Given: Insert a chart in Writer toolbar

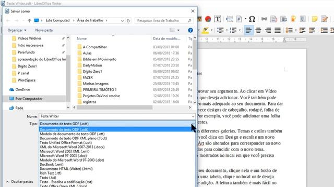Looking at the screenshot, I should click(208, 19).
